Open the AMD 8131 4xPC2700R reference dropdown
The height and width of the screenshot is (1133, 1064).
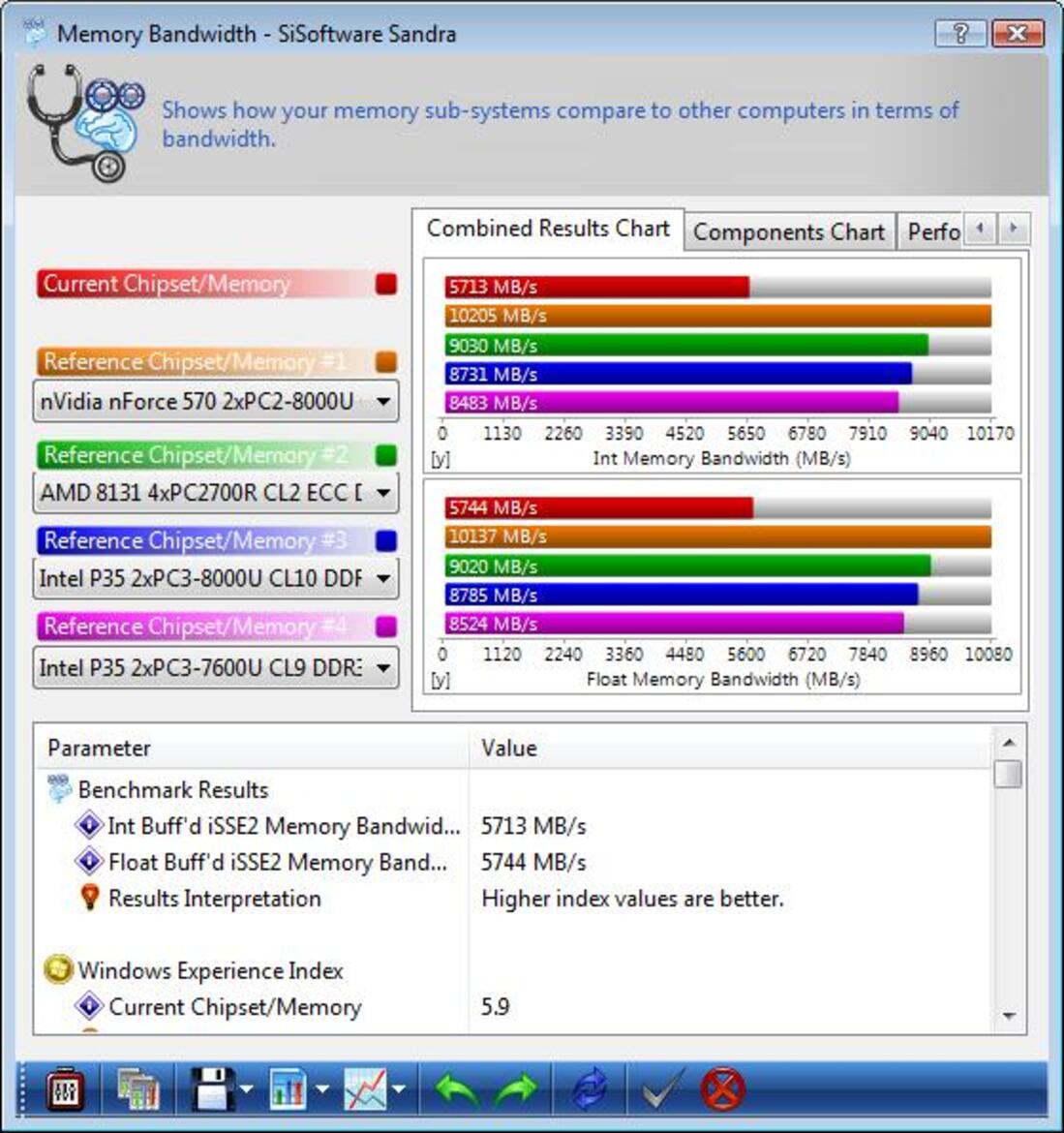click(383, 493)
